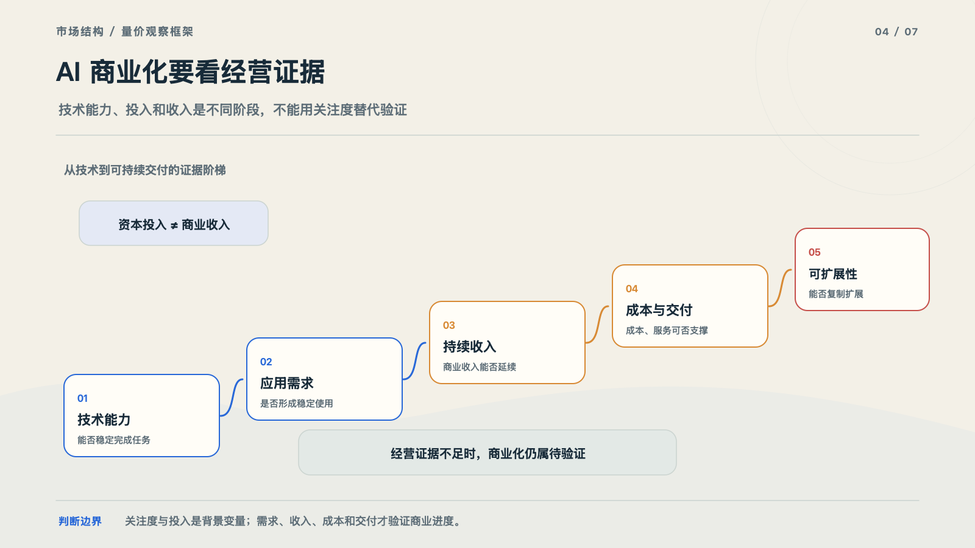Click step number '04' in orange card
Screen dimensions: 975x548
pyautogui.click(x=631, y=289)
